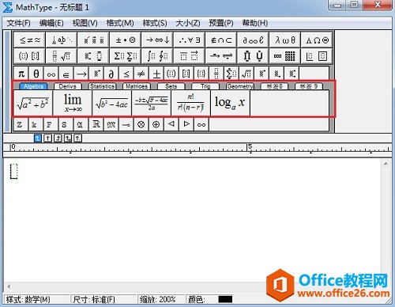Viewport: 395px width, 307px height.
Task: Open the fence templates palette
Action: [x=29, y=56]
